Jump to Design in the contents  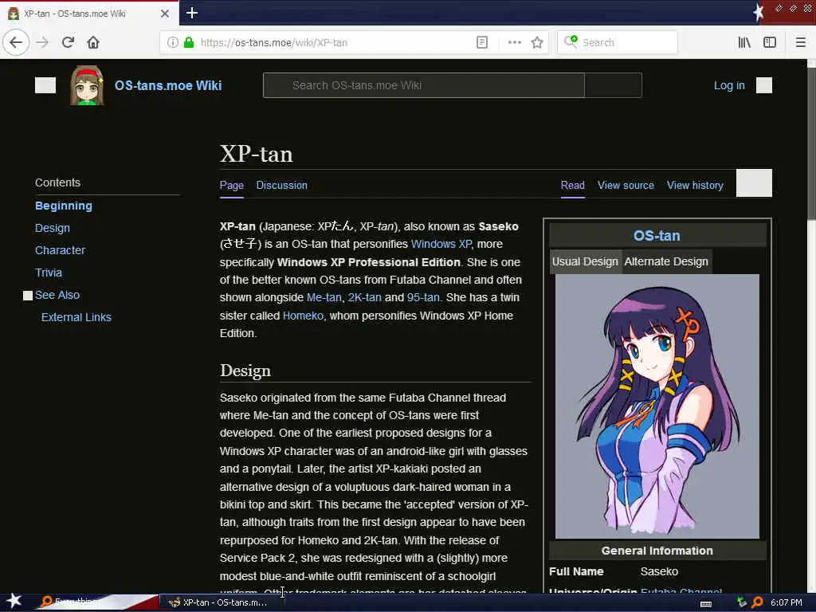(52, 228)
